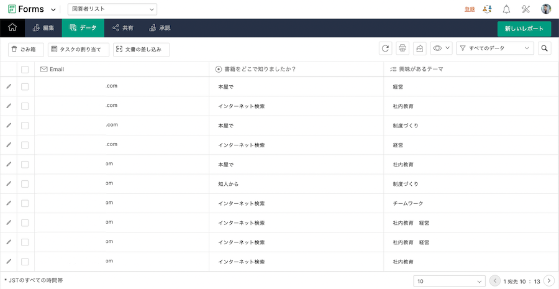Switch to the 共有 tab
559x289 pixels.
pos(122,28)
